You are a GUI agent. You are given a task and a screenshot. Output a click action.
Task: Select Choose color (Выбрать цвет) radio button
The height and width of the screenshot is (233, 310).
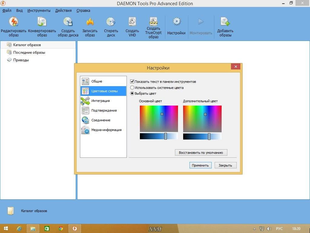132,93
